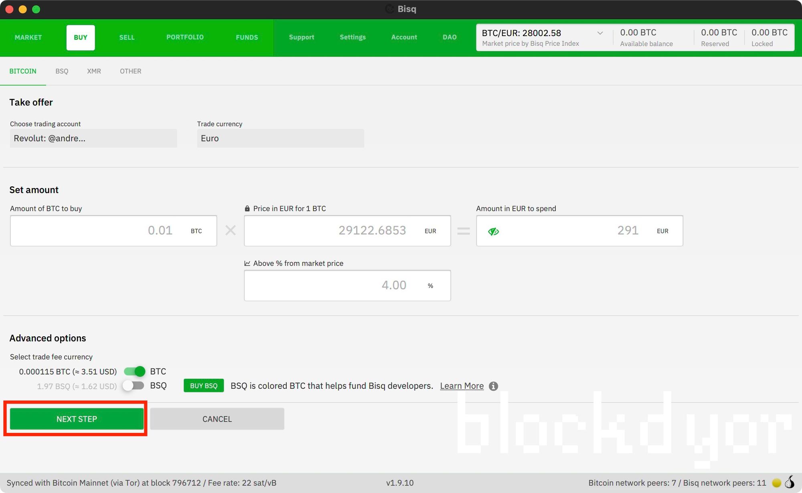The width and height of the screenshot is (802, 493).
Task: Click the BUY BSQ button
Action: pyautogui.click(x=204, y=386)
